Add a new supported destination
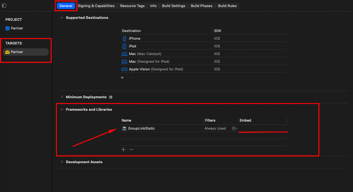Screen dimensions: 353x192 click(122, 78)
